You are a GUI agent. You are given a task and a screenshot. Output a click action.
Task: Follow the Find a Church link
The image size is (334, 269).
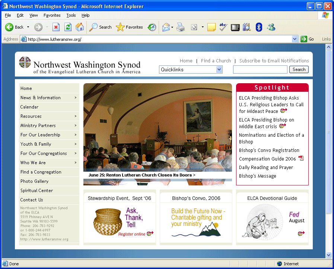tap(216, 61)
